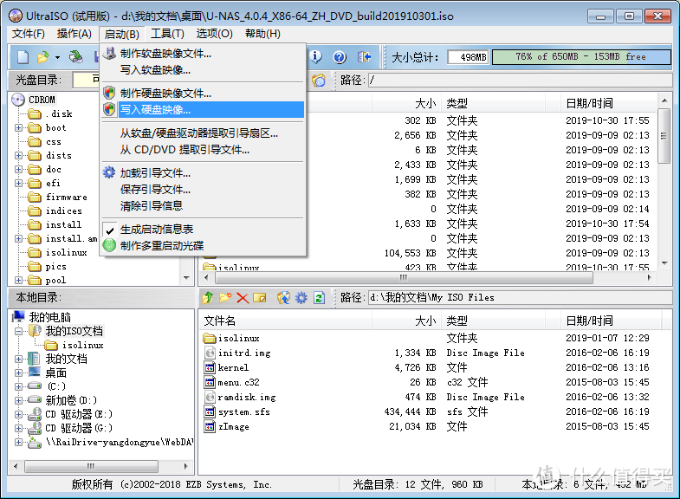Click the 我的电脑 computer icon

18,317
